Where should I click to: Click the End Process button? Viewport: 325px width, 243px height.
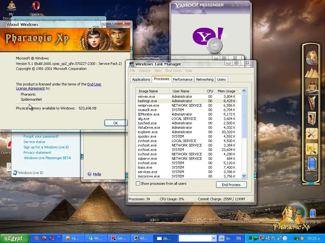(x=231, y=184)
